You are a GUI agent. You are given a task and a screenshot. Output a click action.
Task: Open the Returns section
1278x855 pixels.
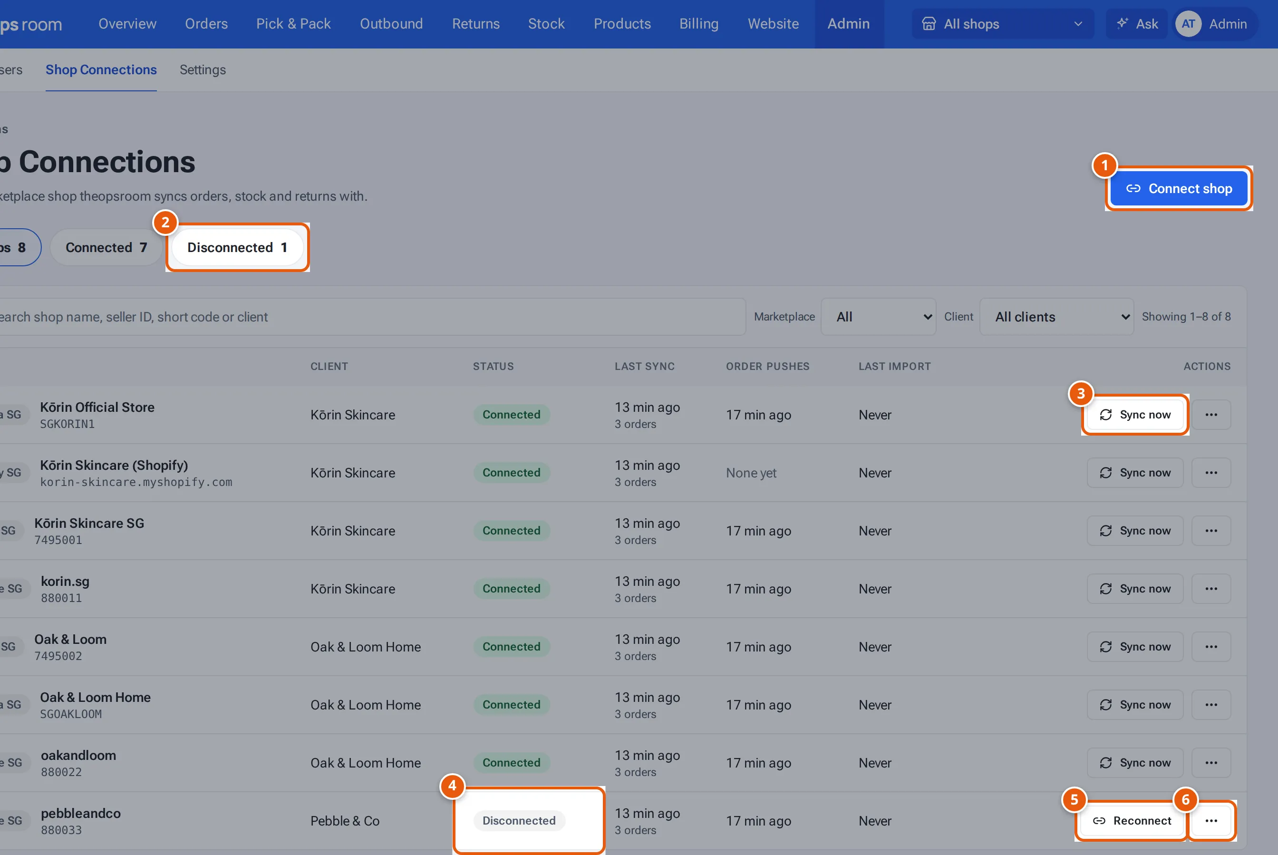tap(475, 24)
